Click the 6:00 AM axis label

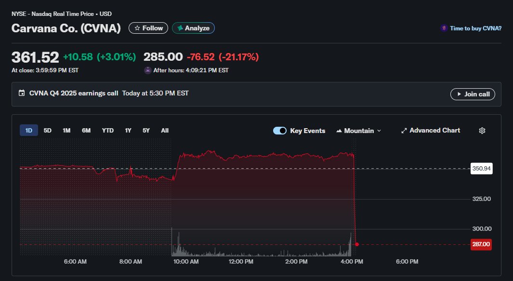click(75, 262)
